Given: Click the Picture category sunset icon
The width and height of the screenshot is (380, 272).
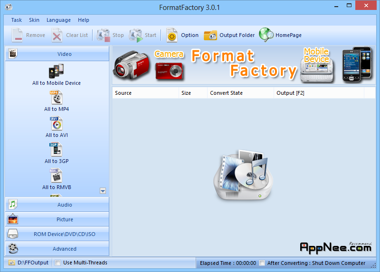Looking at the screenshot, I should click(x=13, y=219).
